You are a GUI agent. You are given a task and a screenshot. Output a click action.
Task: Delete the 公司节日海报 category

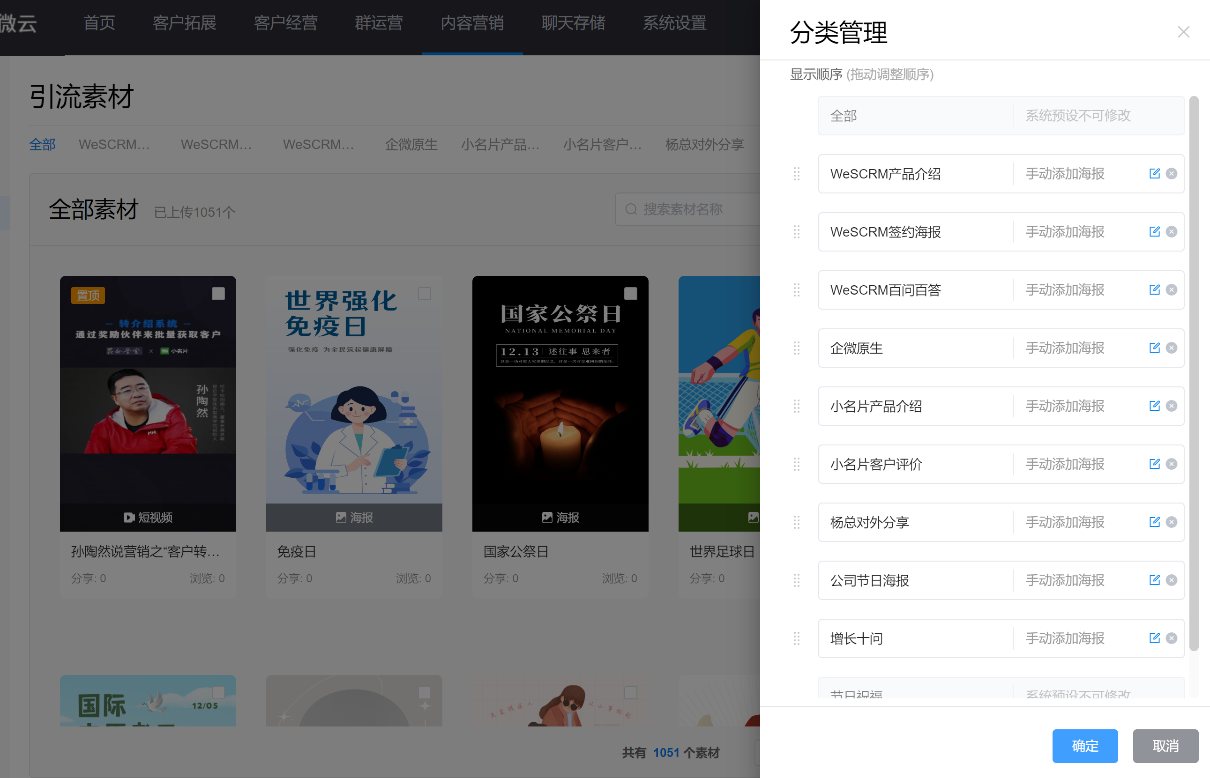pos(1171,580)
